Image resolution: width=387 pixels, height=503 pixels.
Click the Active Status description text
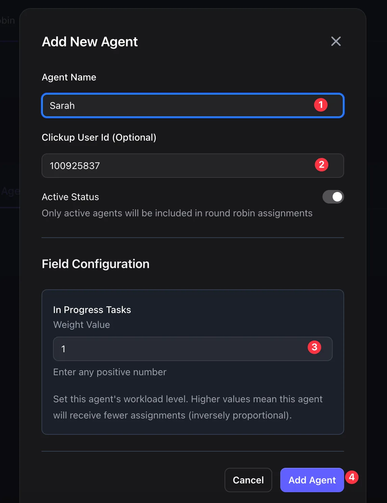click(177, 213)
